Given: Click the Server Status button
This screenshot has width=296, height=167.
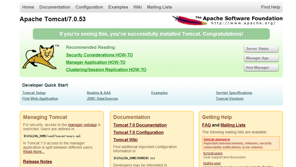Looking at the screenshot, I should coord(261,48).
